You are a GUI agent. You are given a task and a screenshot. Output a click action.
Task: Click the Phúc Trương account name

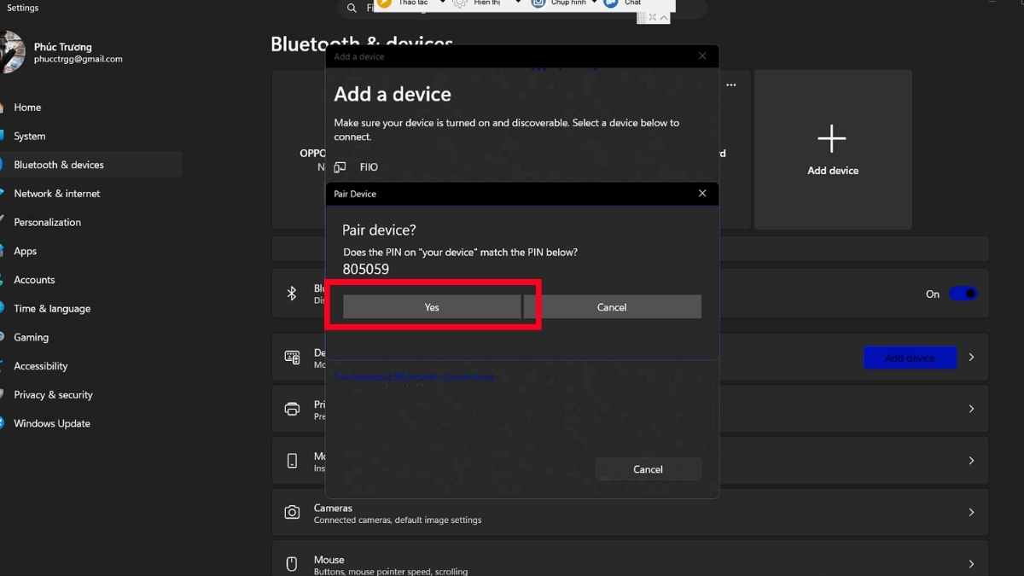tap(63, 47)
